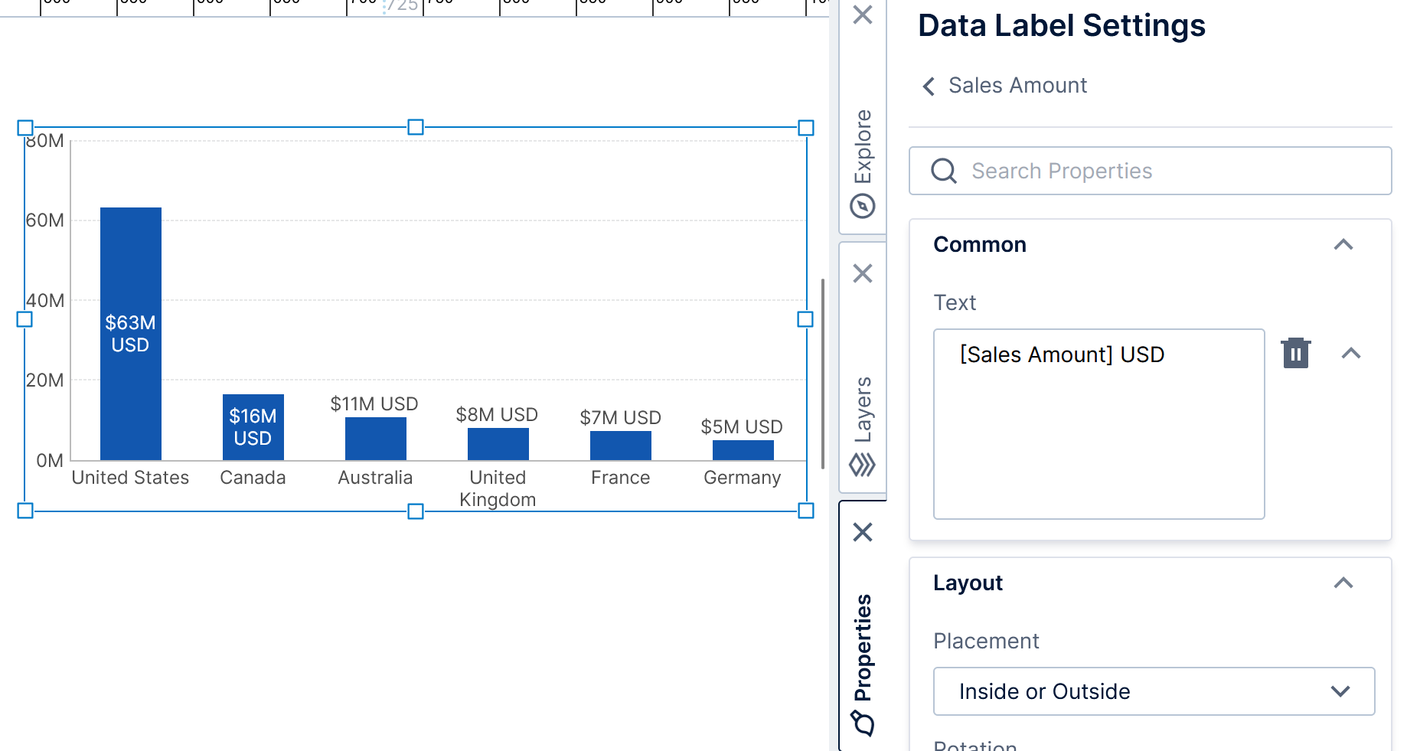Collapse the Common section
The height and width of the screenshot is (751, 1407).
[x=1343, y=245]
